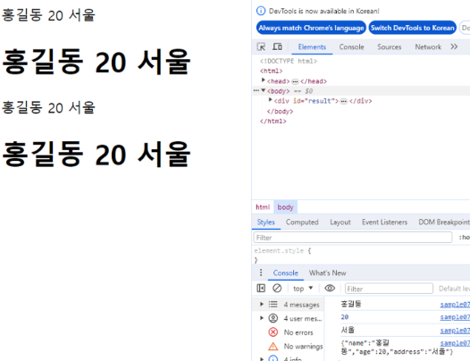The height and width of the screenshot is (361, 470).
Task: Switch to the Sources tab
Action: pyautogui.click(x=389, y=47)
